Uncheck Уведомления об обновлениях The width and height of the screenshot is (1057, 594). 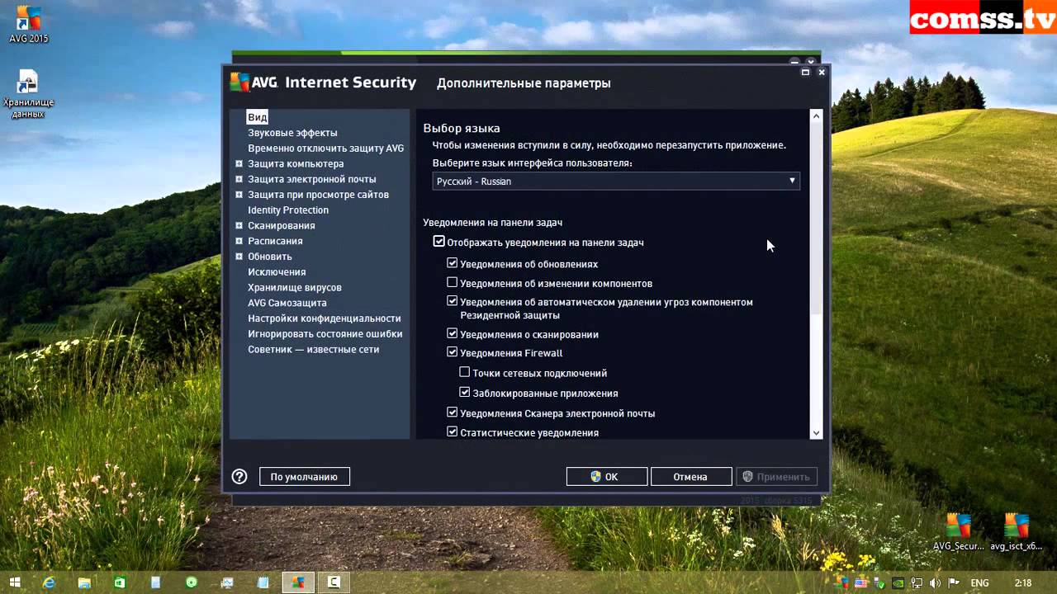pos(452,263)
